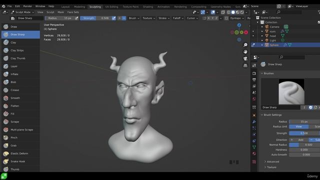The image size is (320, 180).
Task: Select the Clay brush tool
Action: pos(20,42)
